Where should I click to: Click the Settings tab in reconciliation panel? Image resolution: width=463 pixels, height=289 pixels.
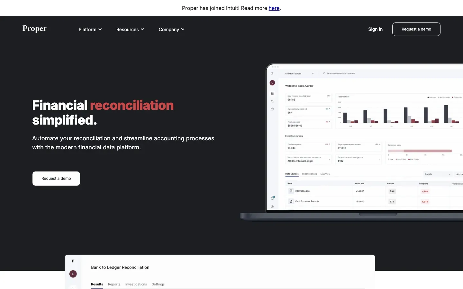coord(158,284)
